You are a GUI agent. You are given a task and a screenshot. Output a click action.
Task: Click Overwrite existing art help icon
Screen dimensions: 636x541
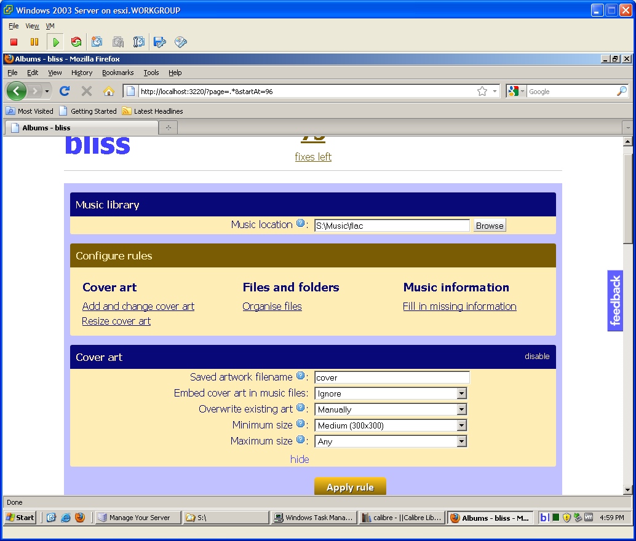[300, 408]
